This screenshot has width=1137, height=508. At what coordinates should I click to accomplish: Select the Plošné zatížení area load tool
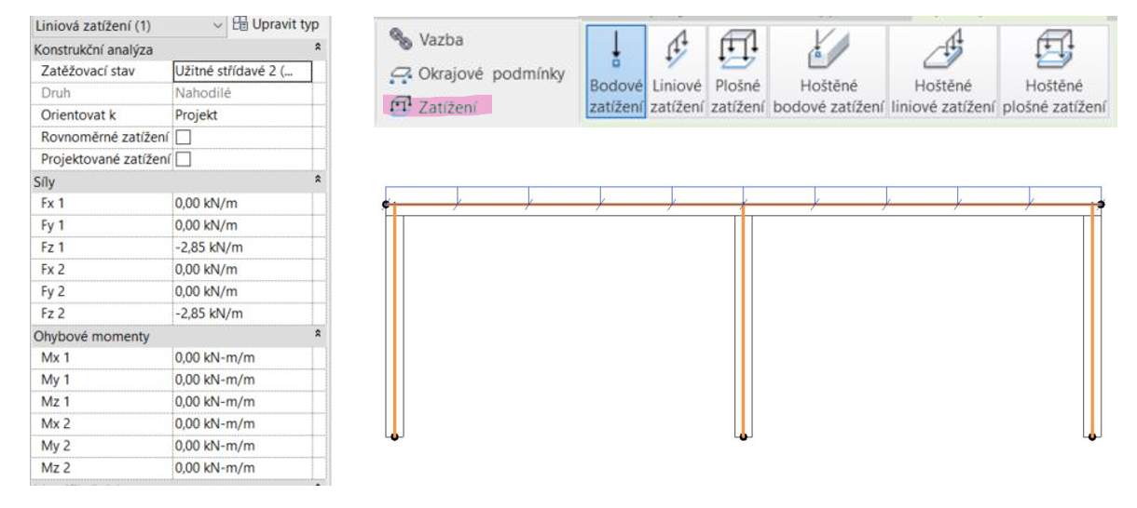tap(736, 73)
